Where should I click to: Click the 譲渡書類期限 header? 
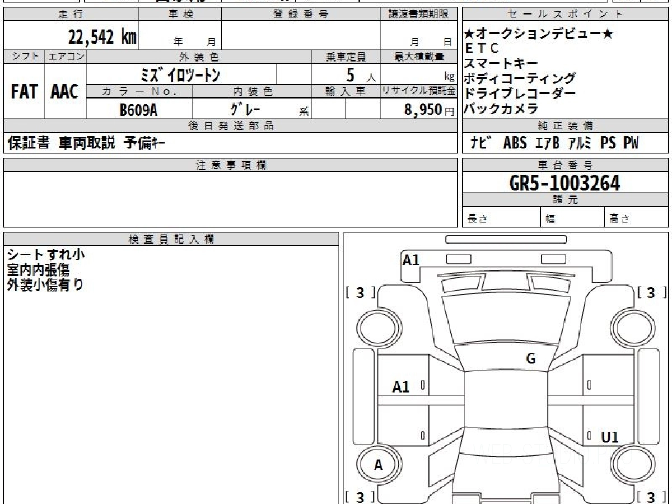click(x=418, y=15)
